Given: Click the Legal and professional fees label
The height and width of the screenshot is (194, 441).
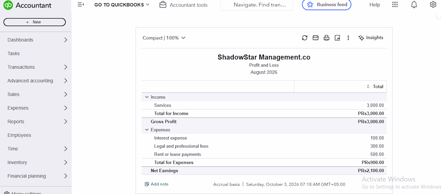Looking at the screenshot, I should 181,146.
